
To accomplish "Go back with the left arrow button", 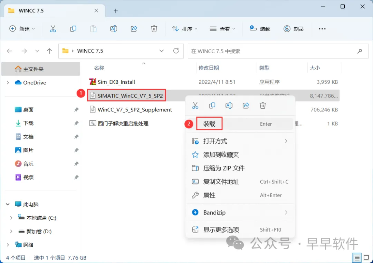I will 10,51.
